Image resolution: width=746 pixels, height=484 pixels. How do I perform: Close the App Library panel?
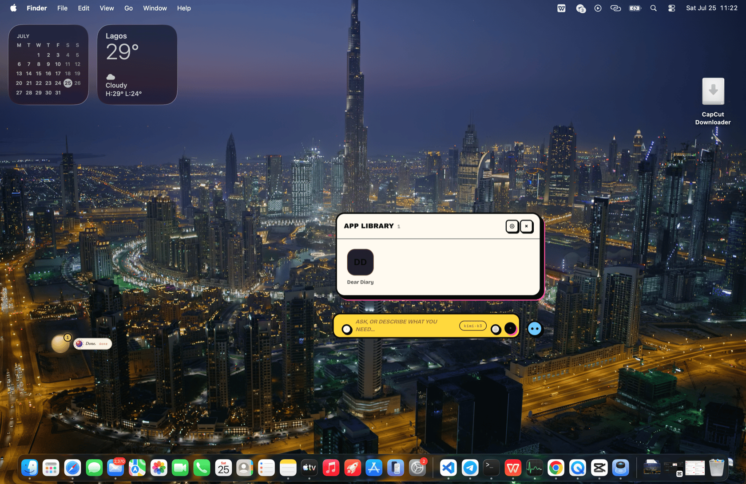click(527, 226)
